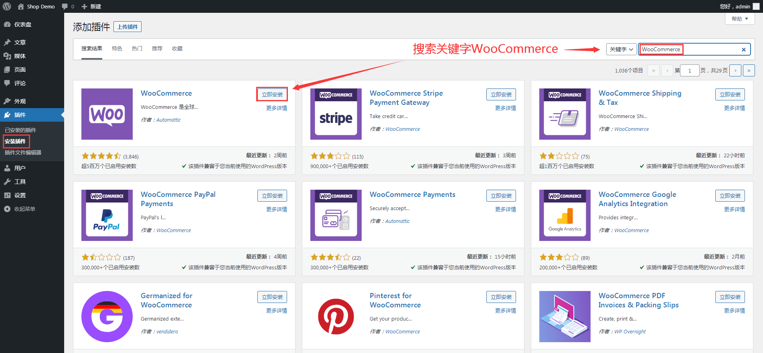763x353 pixels.
Task: Switch to 特色 featured tab
Action: pyautogui.click(x=117, y=48)
